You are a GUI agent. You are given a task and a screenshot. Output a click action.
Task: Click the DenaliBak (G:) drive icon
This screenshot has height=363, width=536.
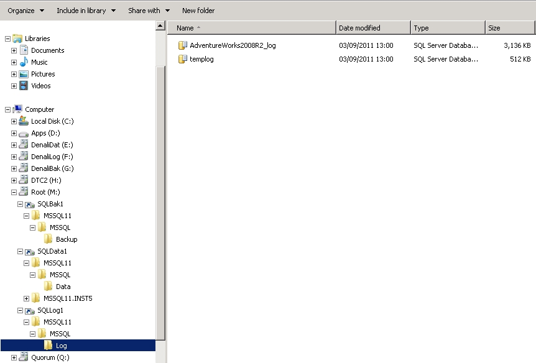click(x=24, y=168)
